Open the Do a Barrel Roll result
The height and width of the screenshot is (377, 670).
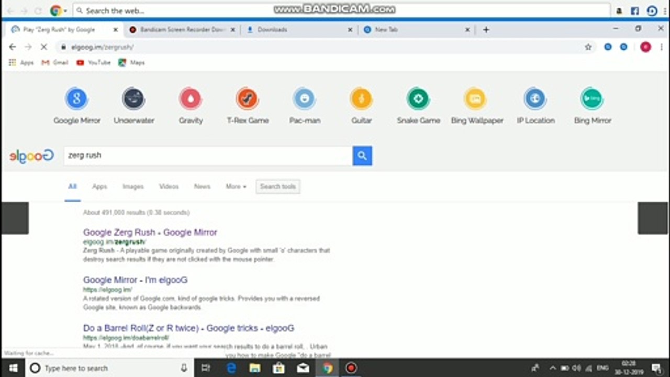coord(188,328)
